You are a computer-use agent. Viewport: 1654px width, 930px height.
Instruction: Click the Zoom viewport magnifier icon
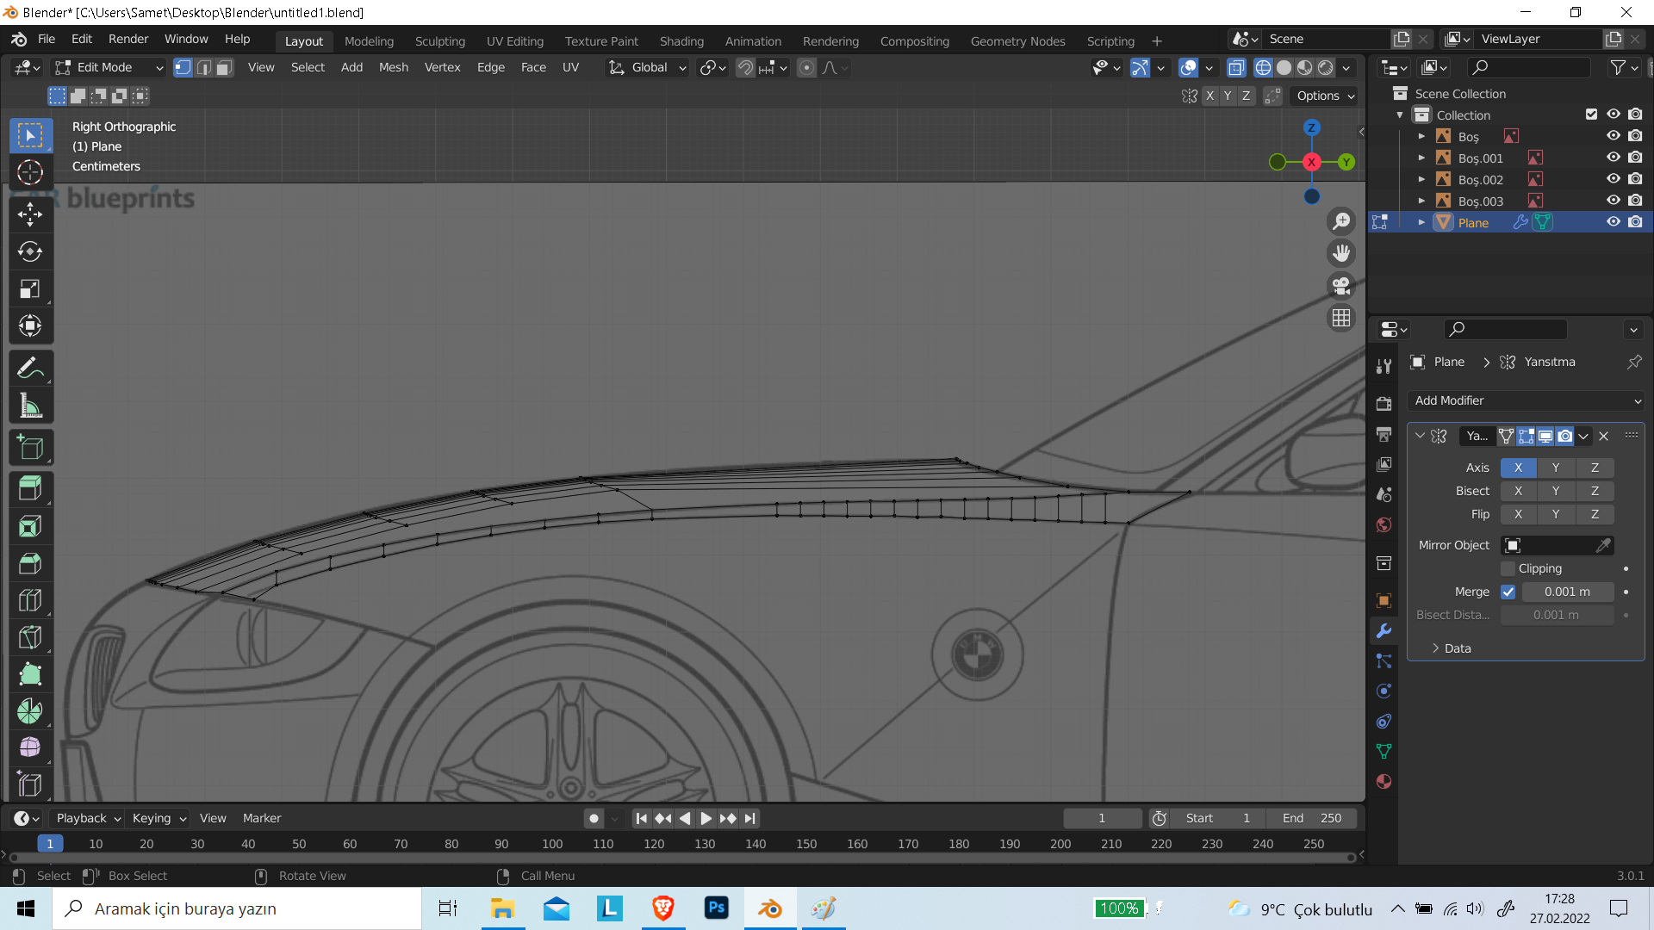click(1341, 221)
